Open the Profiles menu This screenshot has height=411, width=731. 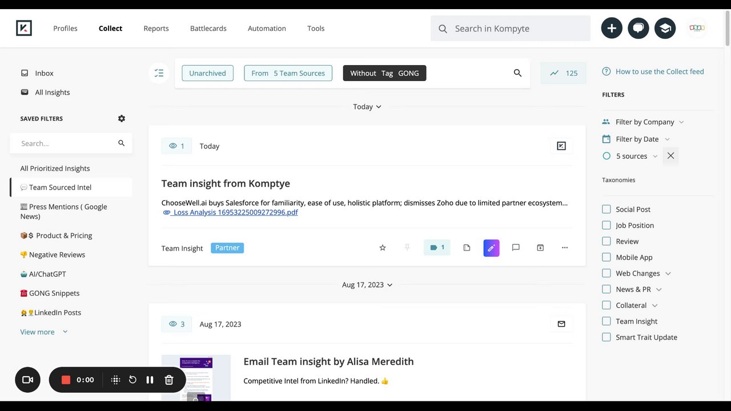(65, 29)
